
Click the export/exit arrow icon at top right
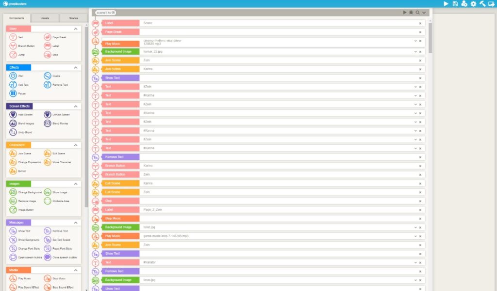point(492,4)
